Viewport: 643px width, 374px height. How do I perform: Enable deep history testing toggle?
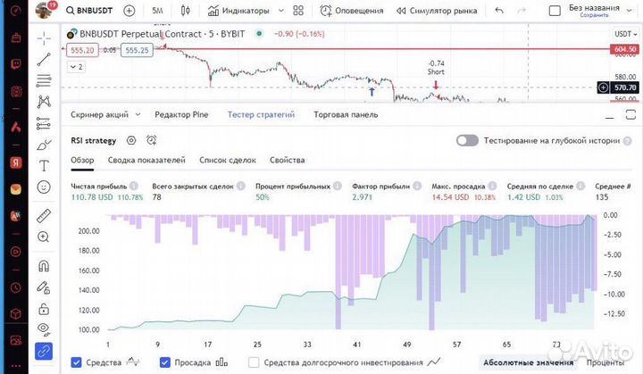467,140
